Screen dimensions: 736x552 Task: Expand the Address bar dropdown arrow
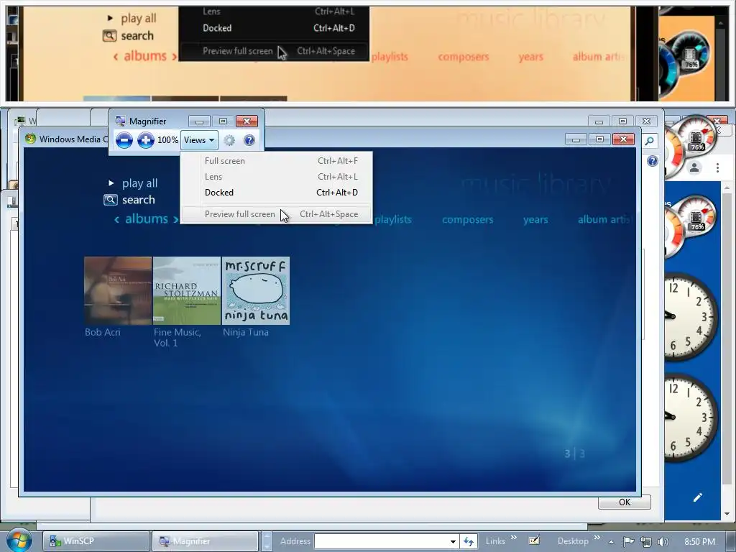point(453,541)
